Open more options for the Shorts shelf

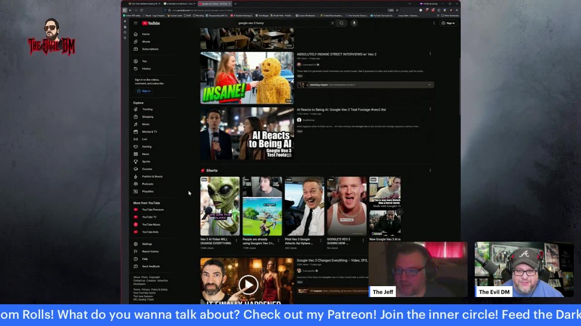[430, 171]
